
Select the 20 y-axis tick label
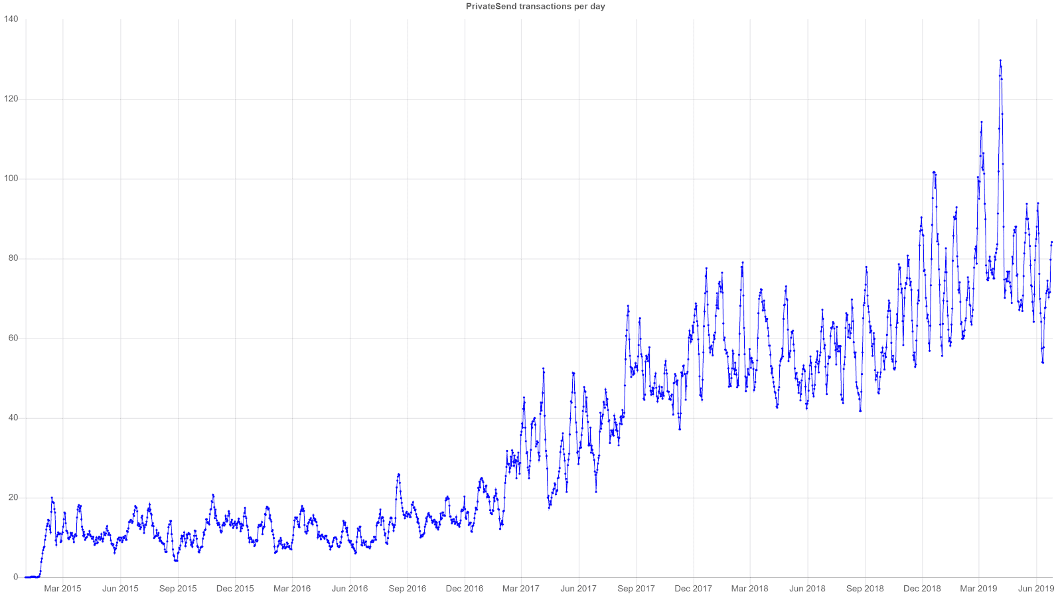point(13,498)
